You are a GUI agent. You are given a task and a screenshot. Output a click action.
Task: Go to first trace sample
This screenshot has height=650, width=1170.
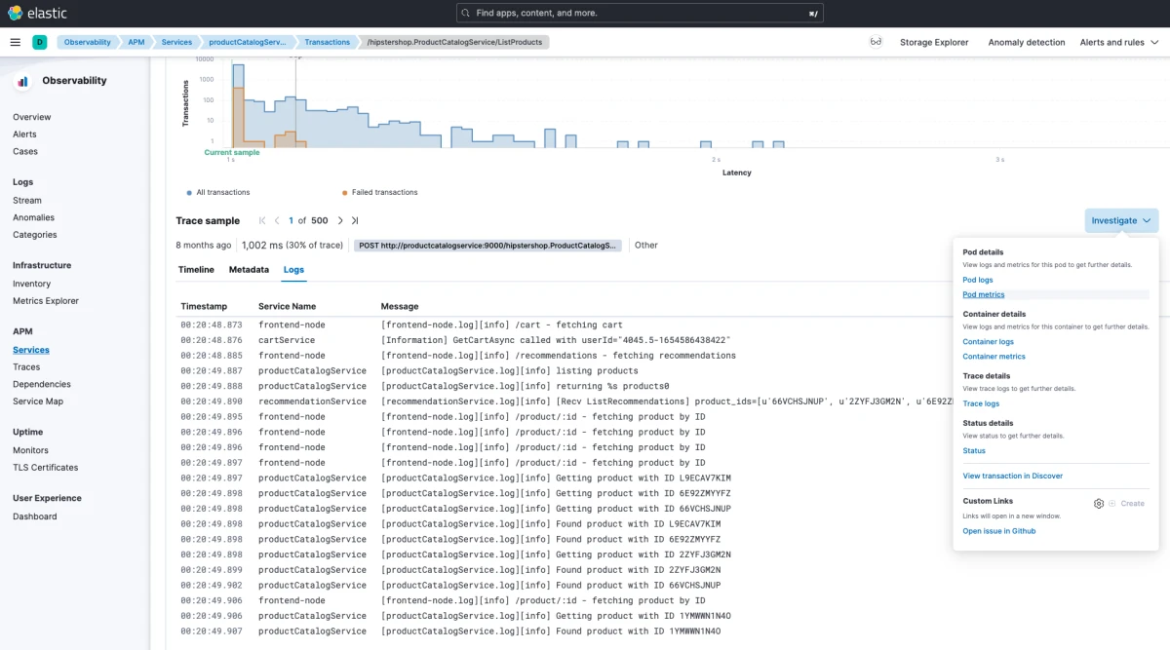pyautogui.click(x=262, y=220)
